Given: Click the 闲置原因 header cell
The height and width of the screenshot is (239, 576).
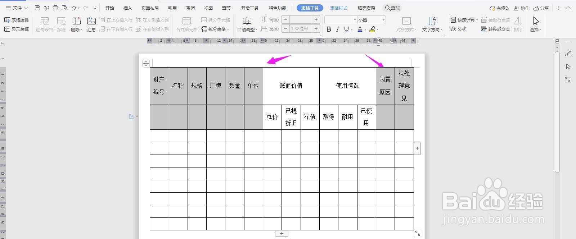Looking at the screenshot, I should 385,86.
